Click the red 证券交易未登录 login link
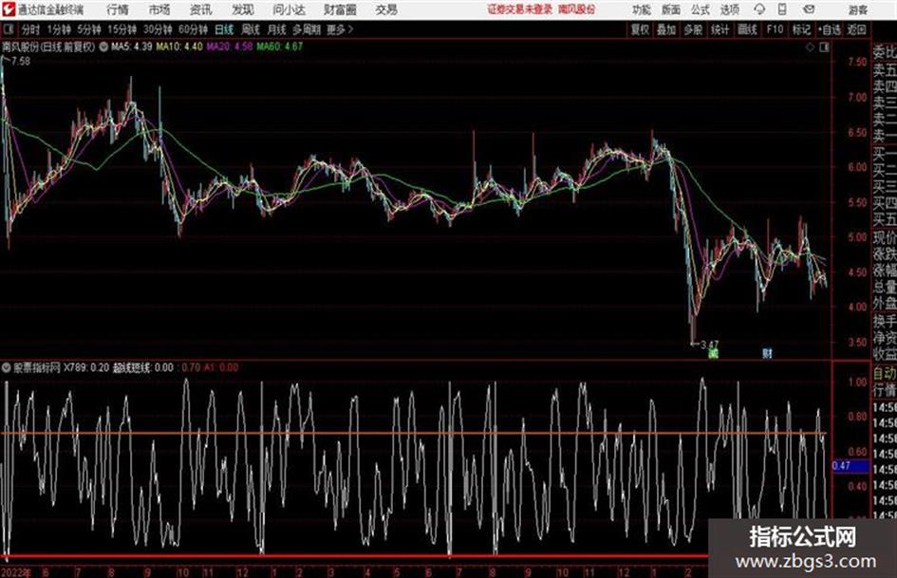897x578 pixels. [520, 9]
